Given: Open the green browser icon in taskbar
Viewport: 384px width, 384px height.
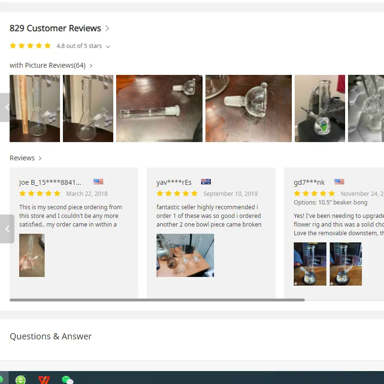Looking at the screenshot, I should click(x=21, y=379).
